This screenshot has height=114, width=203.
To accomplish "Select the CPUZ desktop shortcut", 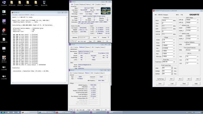I will coord(4,22).
